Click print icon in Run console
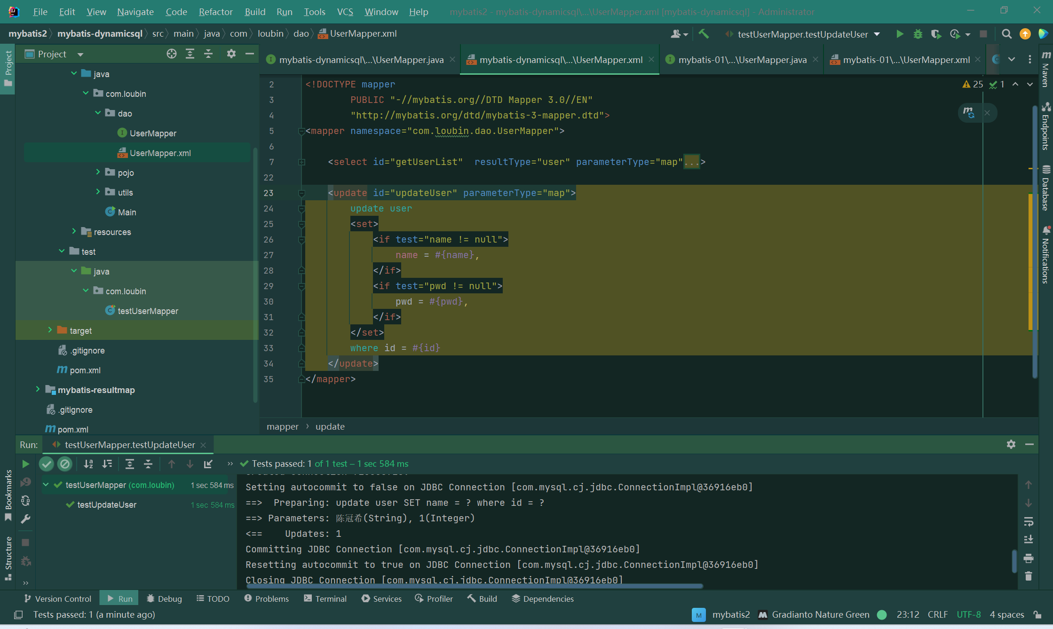Viewport: 1053px width, 629px height. [x=1029, y=558]
